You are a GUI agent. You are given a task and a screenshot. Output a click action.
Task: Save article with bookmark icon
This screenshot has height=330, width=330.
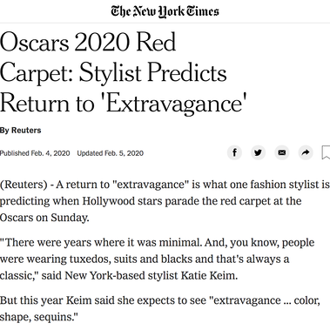[327, 152]
